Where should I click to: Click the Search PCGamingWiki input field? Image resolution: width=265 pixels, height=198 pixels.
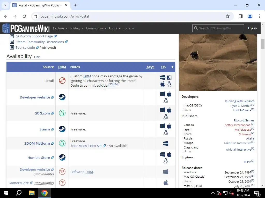tap(218, 28)
